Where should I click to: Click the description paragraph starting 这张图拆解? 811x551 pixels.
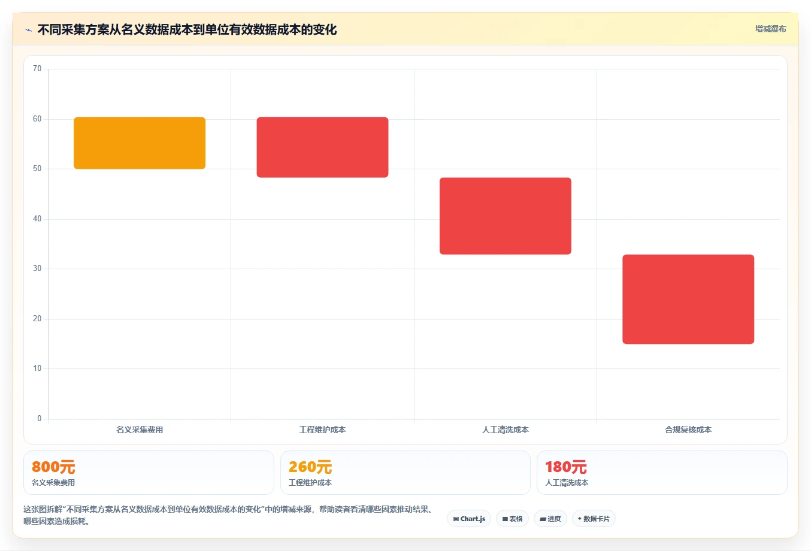229,515
